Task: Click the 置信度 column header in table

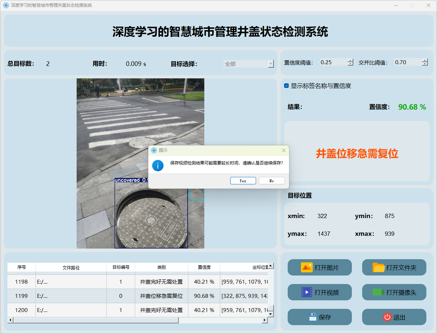Action: pos(204,267)
